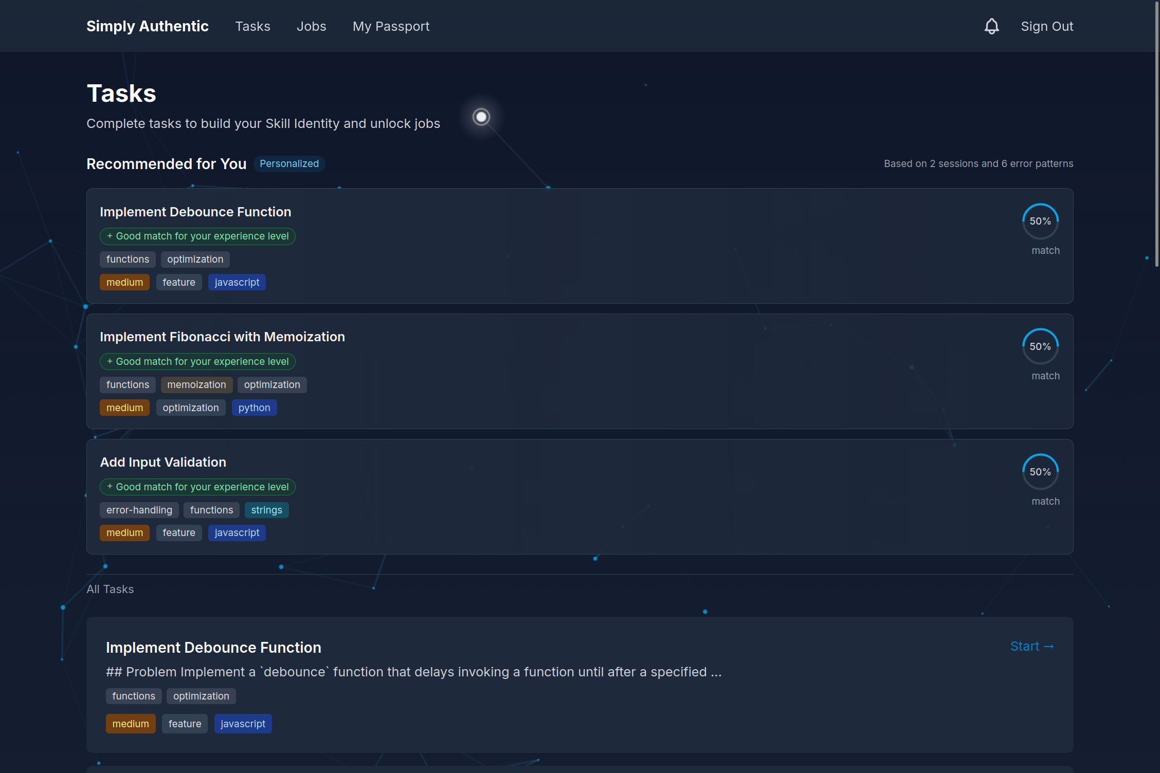The image size is (1160, 773).
Task: Click the strings tag on Input Validation
Action: coord(266,510)
